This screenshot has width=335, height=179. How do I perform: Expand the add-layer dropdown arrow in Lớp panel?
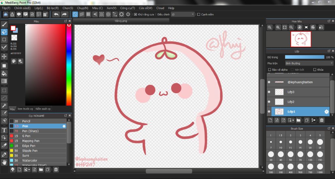(293, 120)
